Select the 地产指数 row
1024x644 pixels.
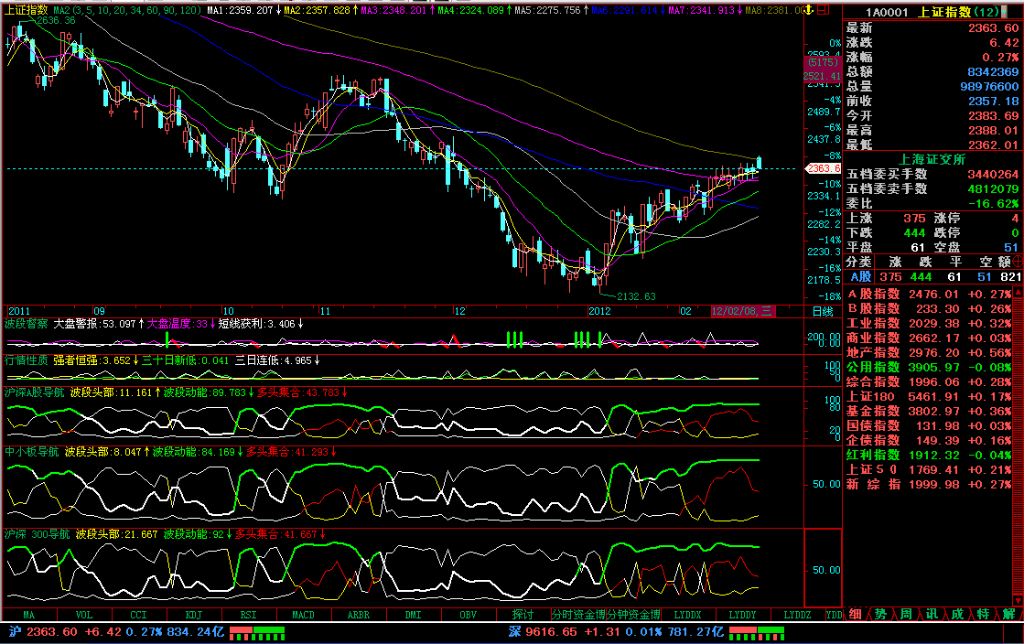pos(928,352)
